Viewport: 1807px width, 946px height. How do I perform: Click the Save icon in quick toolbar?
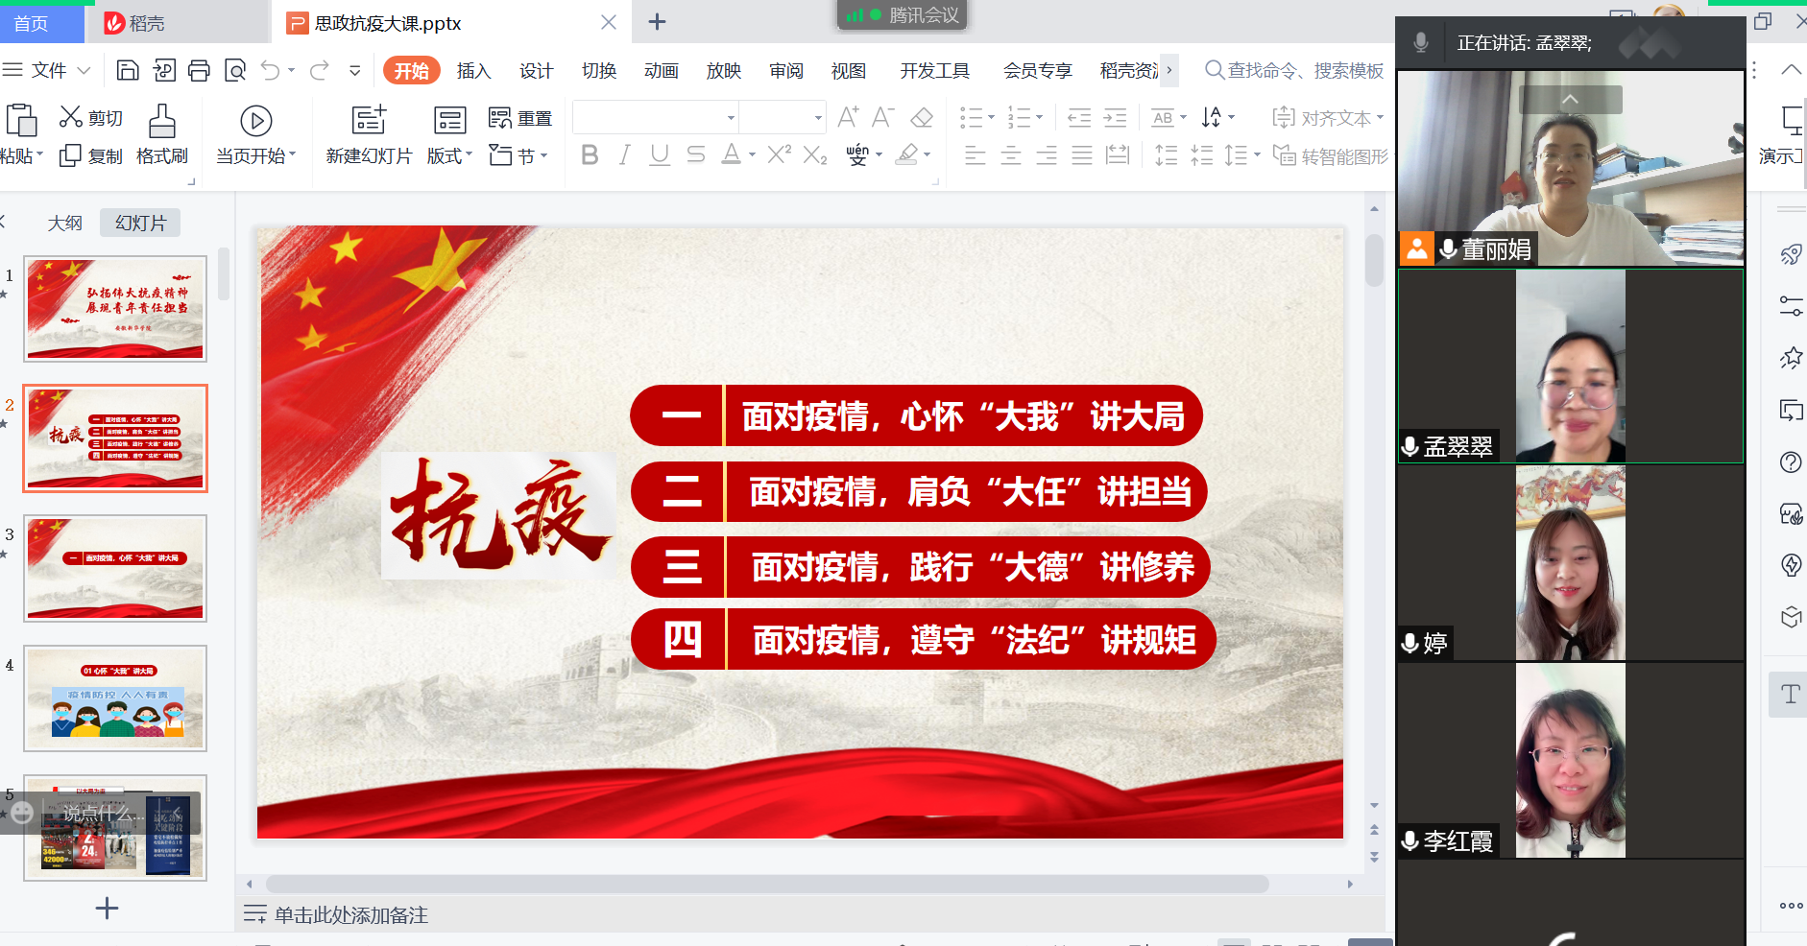pyautogui.click(x=128, y=70)
